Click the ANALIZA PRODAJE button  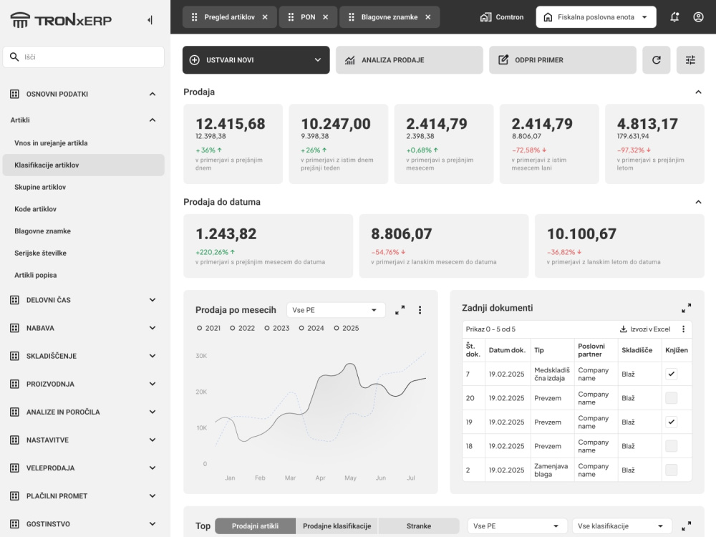tap(409, 60)
